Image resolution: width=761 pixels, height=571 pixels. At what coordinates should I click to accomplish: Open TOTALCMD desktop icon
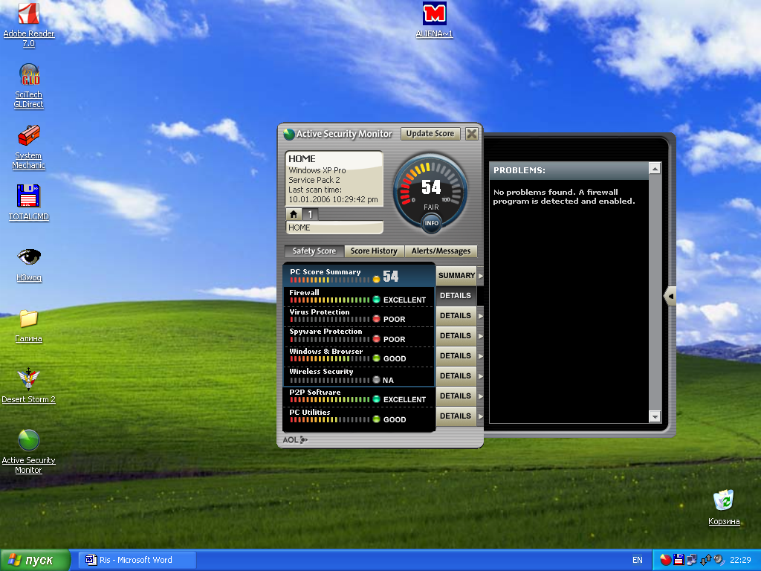pyautogui.click(x=29, y=202)
